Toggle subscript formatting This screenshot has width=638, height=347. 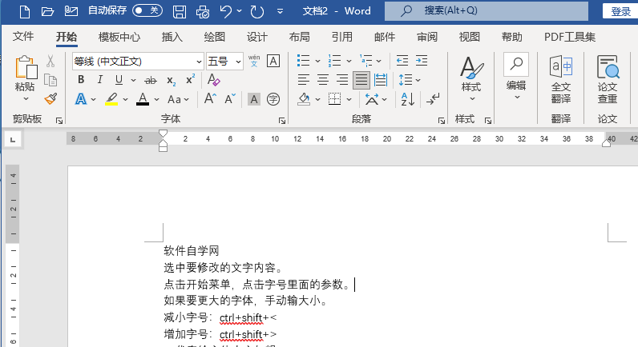click(172, 81)
